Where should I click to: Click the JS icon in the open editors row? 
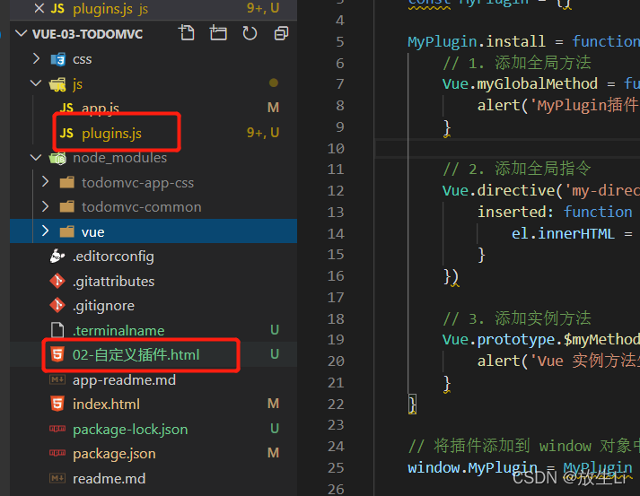tap(57, 8)
